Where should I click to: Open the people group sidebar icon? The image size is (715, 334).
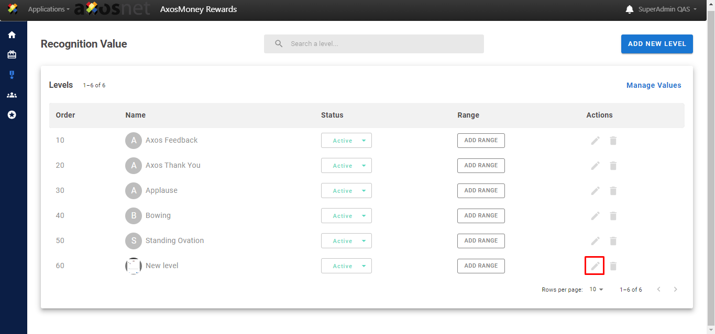click(x=12, y=95)
